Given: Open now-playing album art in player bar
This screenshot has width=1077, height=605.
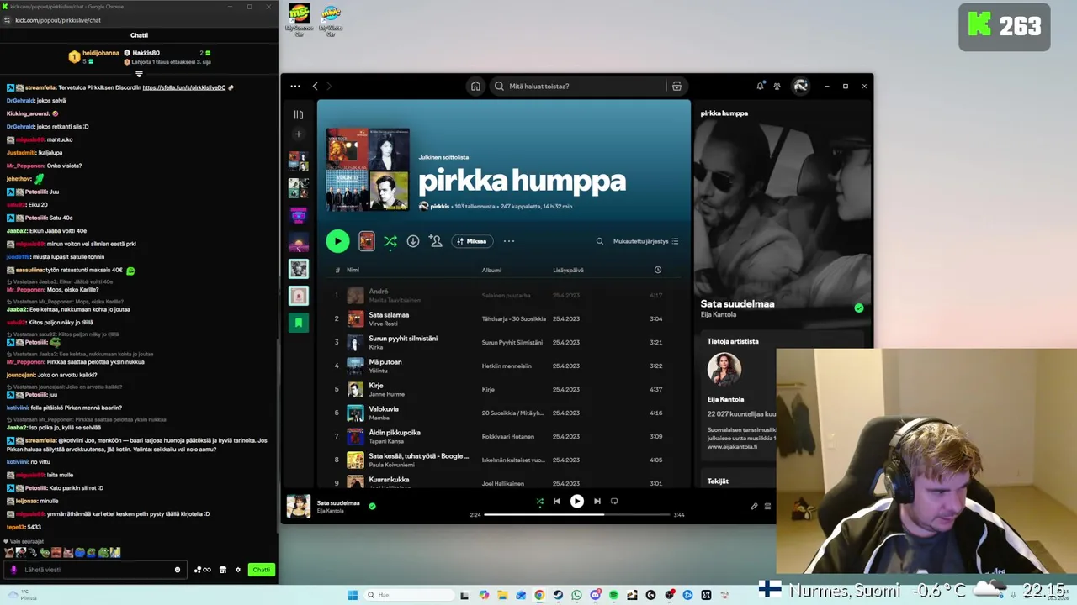Looking at the screenshot, I should pos(299,506).
